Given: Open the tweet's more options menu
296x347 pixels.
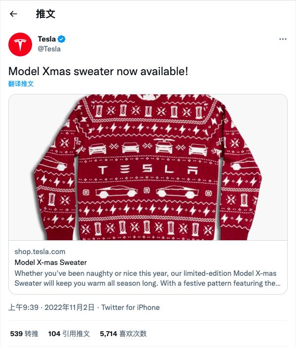Looking at the screenshot, I should click(282, 39).
